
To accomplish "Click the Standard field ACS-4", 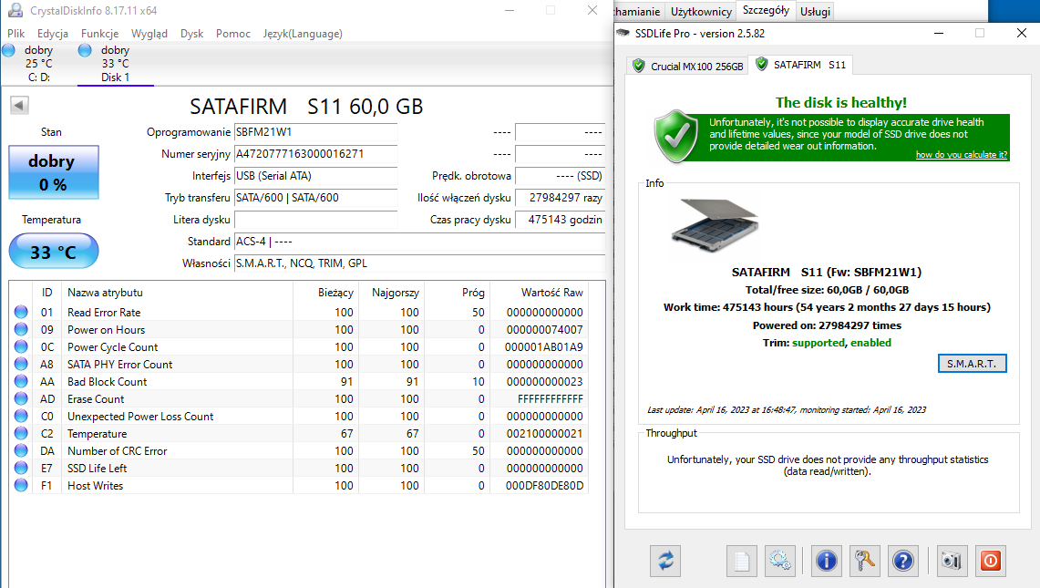I will point(420,242).
